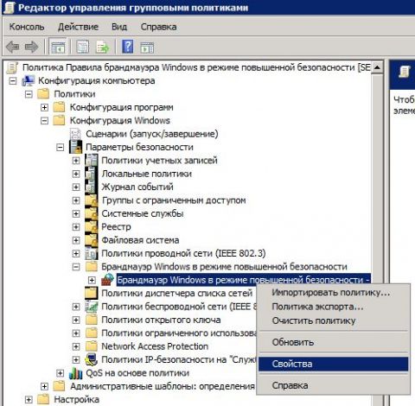Collapse the Конфигурация компьютера node
This screenshot has width=415, height=406.
pos(13,81)
